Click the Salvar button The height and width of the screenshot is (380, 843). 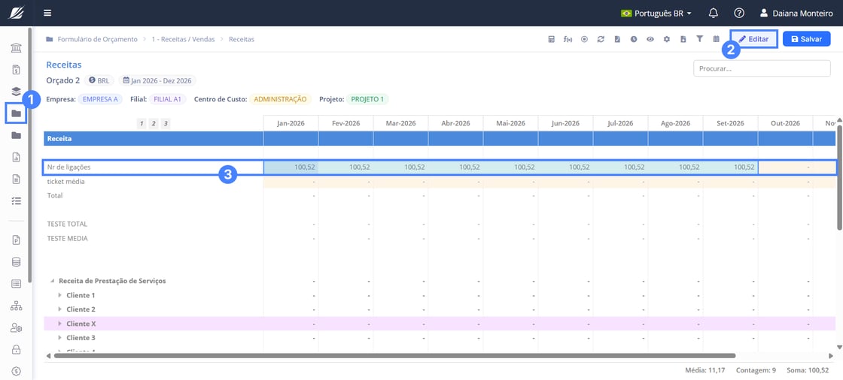tap(806, 39)
